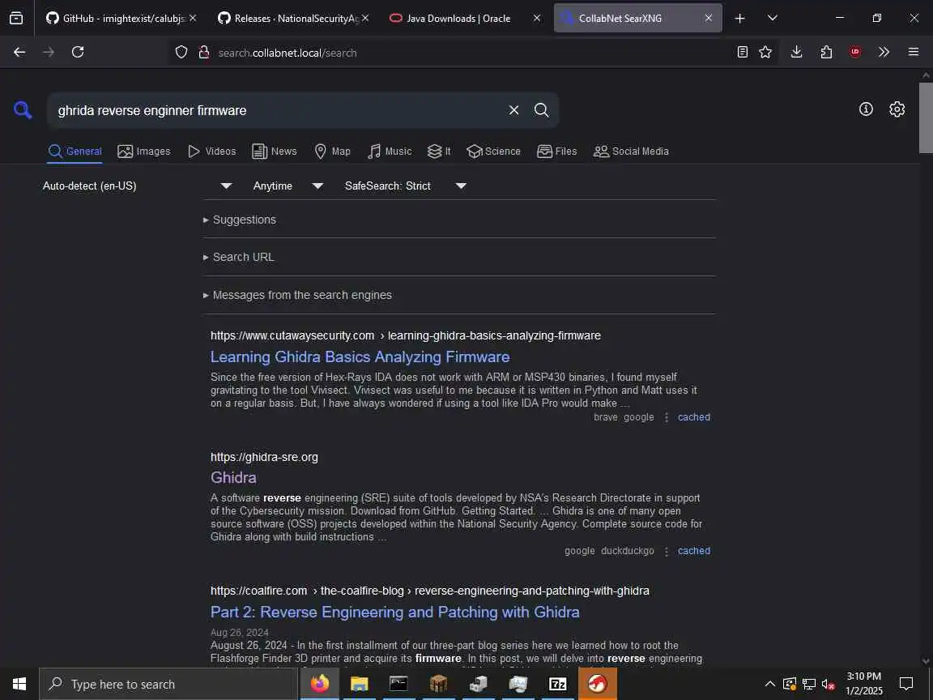The image size is (933, 700).
Task: Close the Java Downloads Oracle tab
Action: point(537,19)
